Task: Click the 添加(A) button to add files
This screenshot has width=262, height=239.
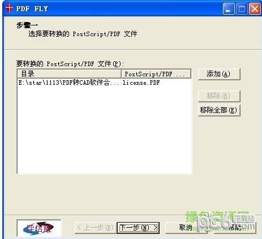Action: pyautogui.click(x=219, y=74)
